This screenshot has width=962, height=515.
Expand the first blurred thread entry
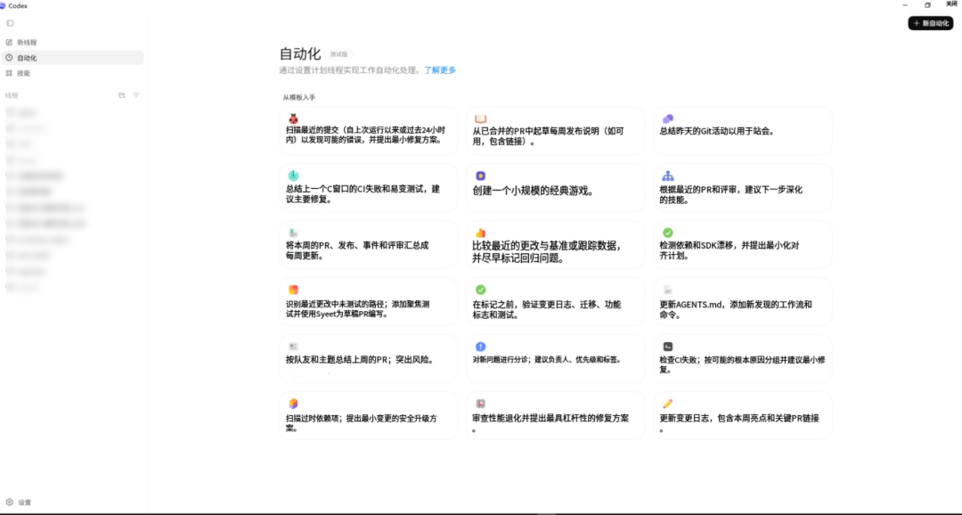36,111
